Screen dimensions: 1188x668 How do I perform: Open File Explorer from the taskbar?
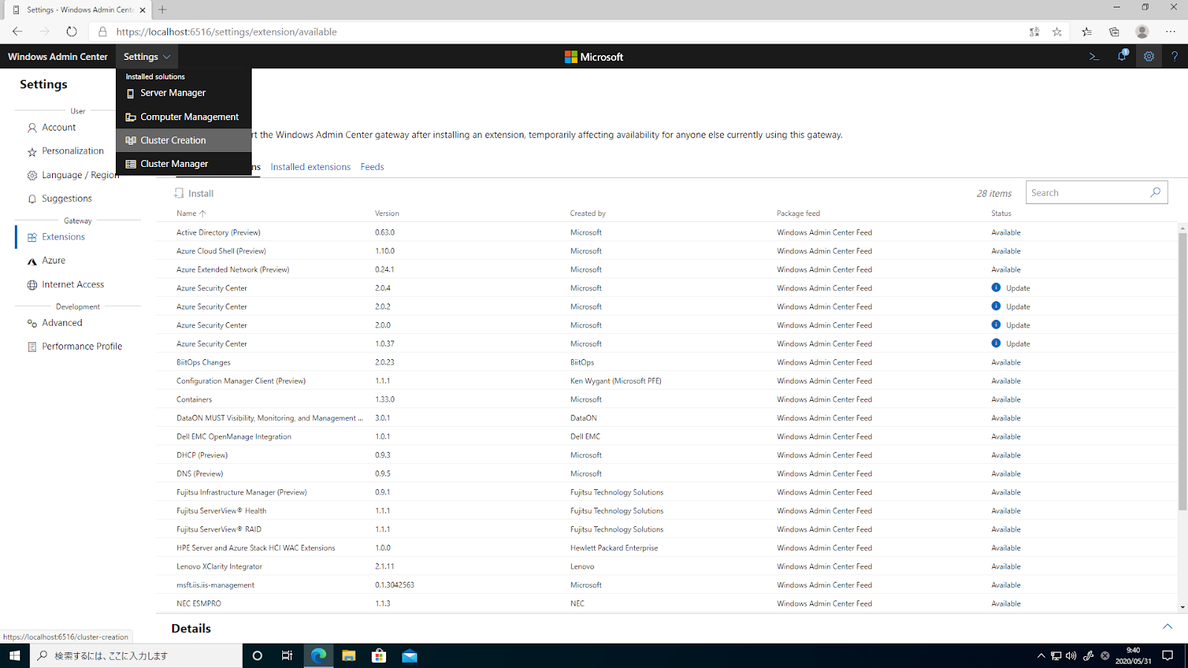(x=349, y=655)
